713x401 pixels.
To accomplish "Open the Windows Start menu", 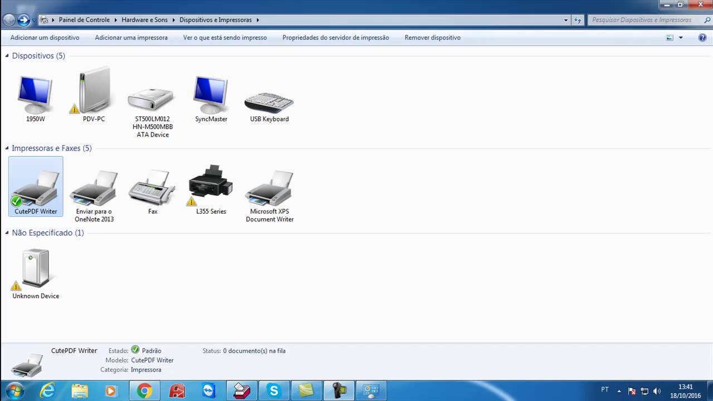I will (13, 390).
